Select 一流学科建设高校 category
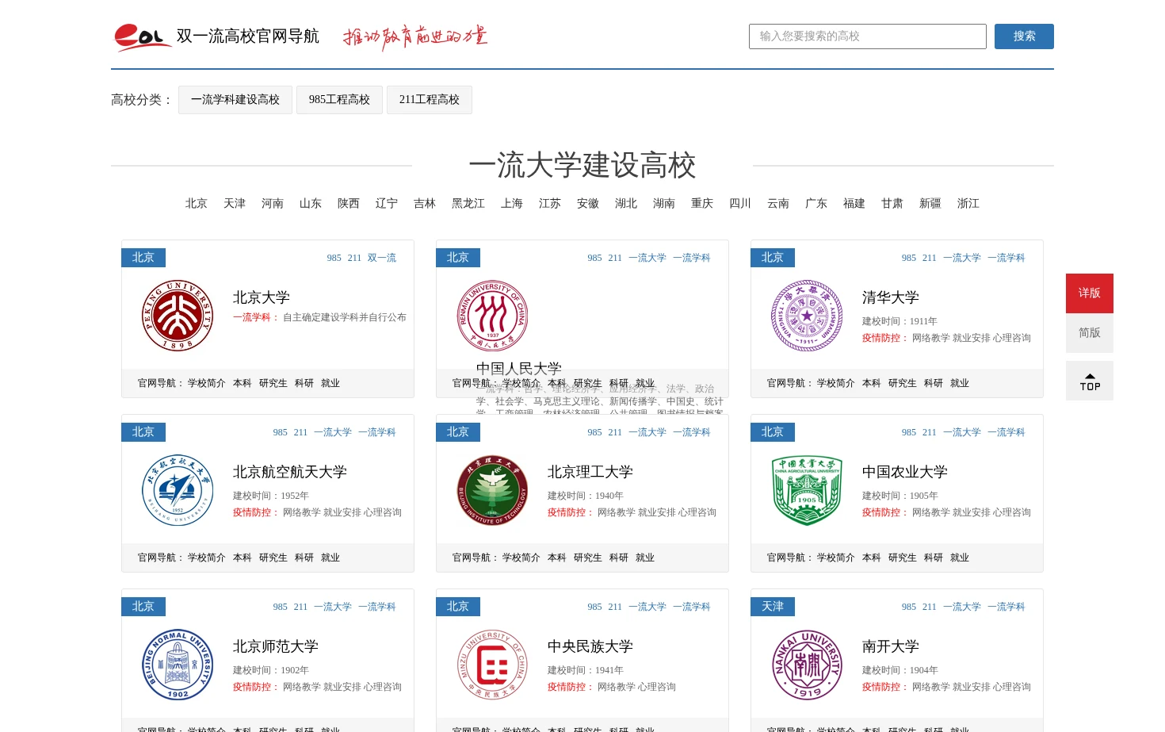This screenshot has width=1165, height=732. click(x=235, y=100)
